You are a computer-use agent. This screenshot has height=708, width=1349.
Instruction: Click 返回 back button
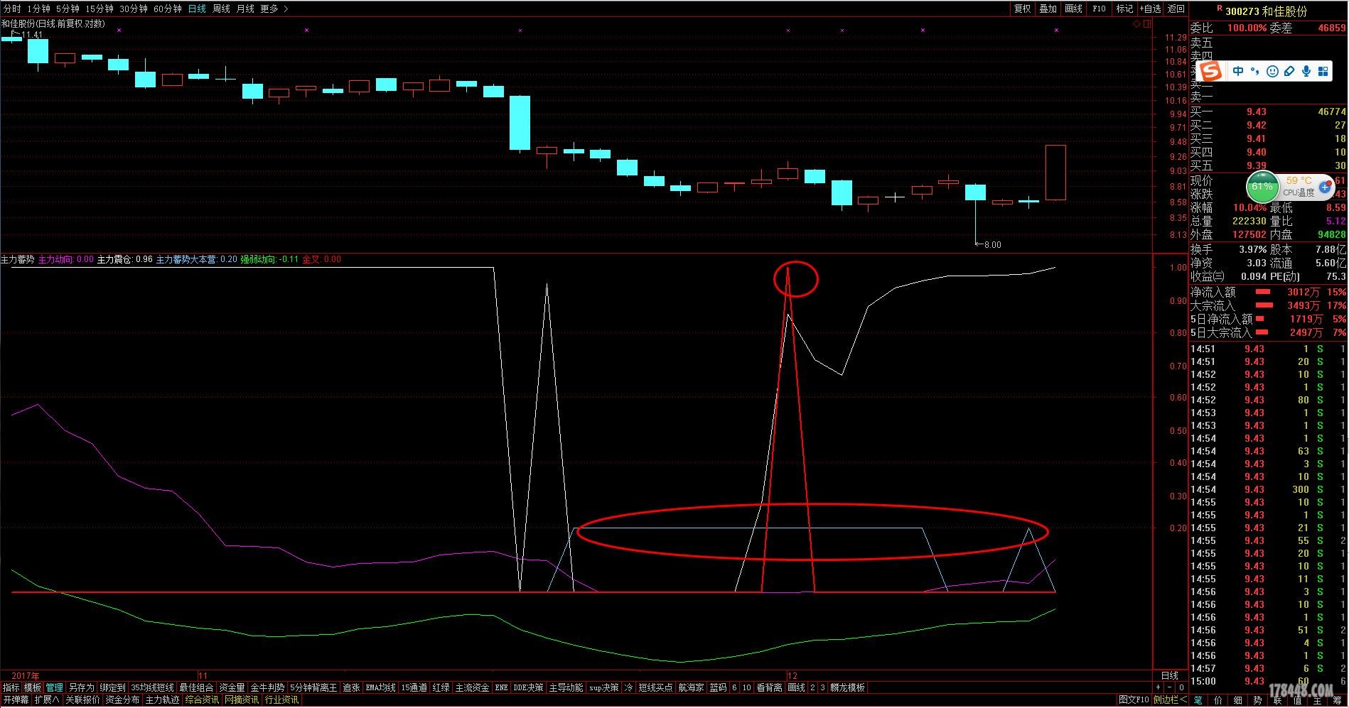point(1176,9)
